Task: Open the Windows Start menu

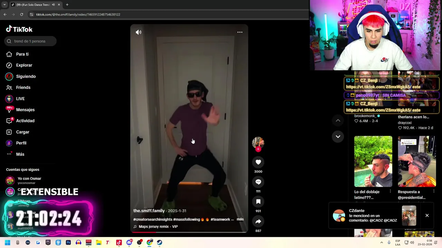Action: pos(7,242)
